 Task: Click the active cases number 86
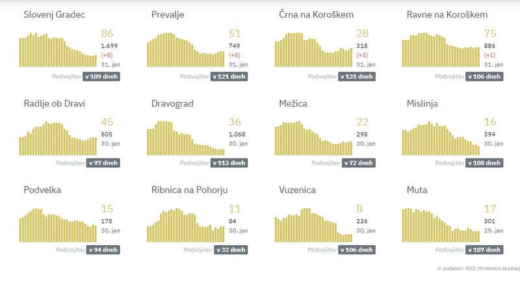pyautogui.click(x=108, y=33)
